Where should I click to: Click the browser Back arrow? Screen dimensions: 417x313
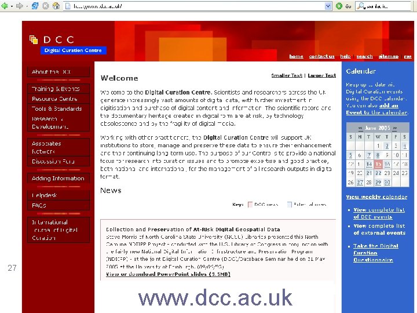point(5,6)
